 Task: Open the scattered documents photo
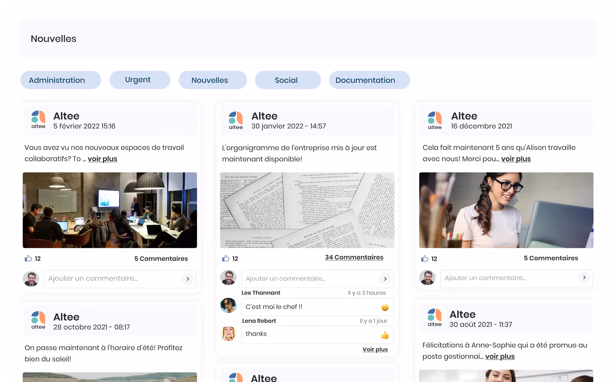[x=307, y=210]
